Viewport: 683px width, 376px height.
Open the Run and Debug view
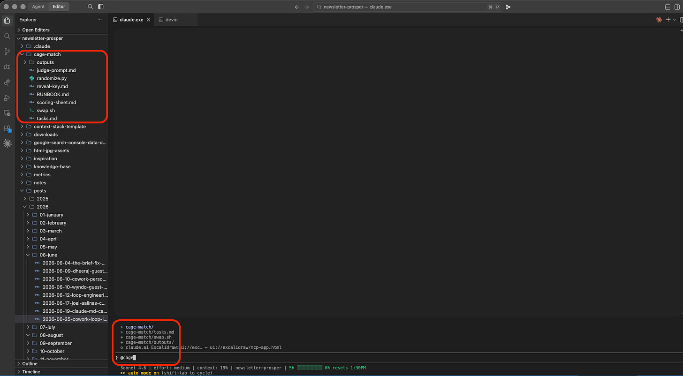(7, 98)
